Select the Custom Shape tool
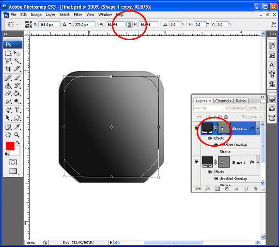The width and height of the screenshot is (279, 247). [x=17, y=118]
